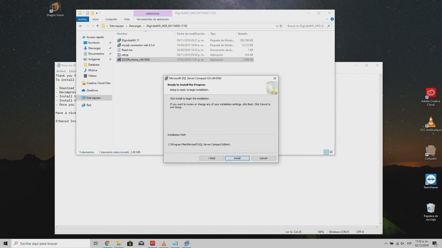
Task: Open File Explorer ribbon help
Action: coord(332,19)
